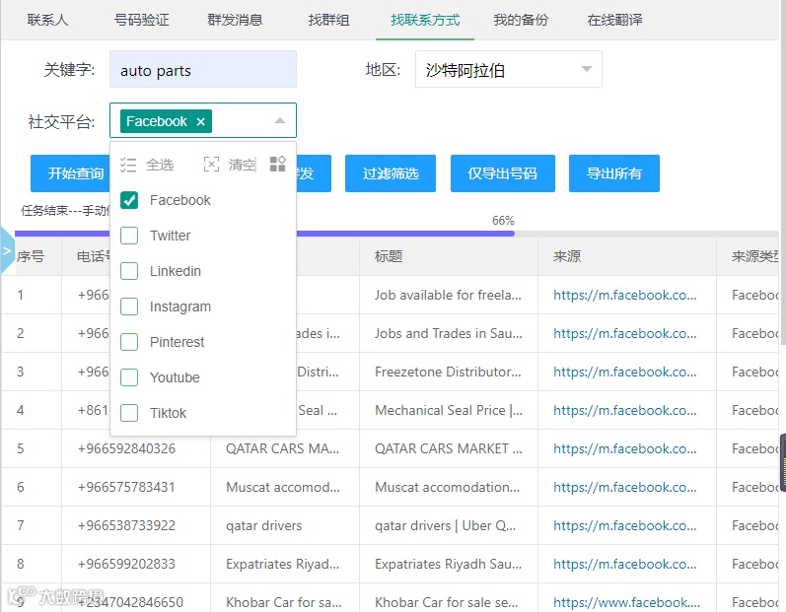
Task: Click the keyword field containing auto parts
Action: [203, 69]
